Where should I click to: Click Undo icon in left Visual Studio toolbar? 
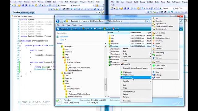click(x=40, y=6)
